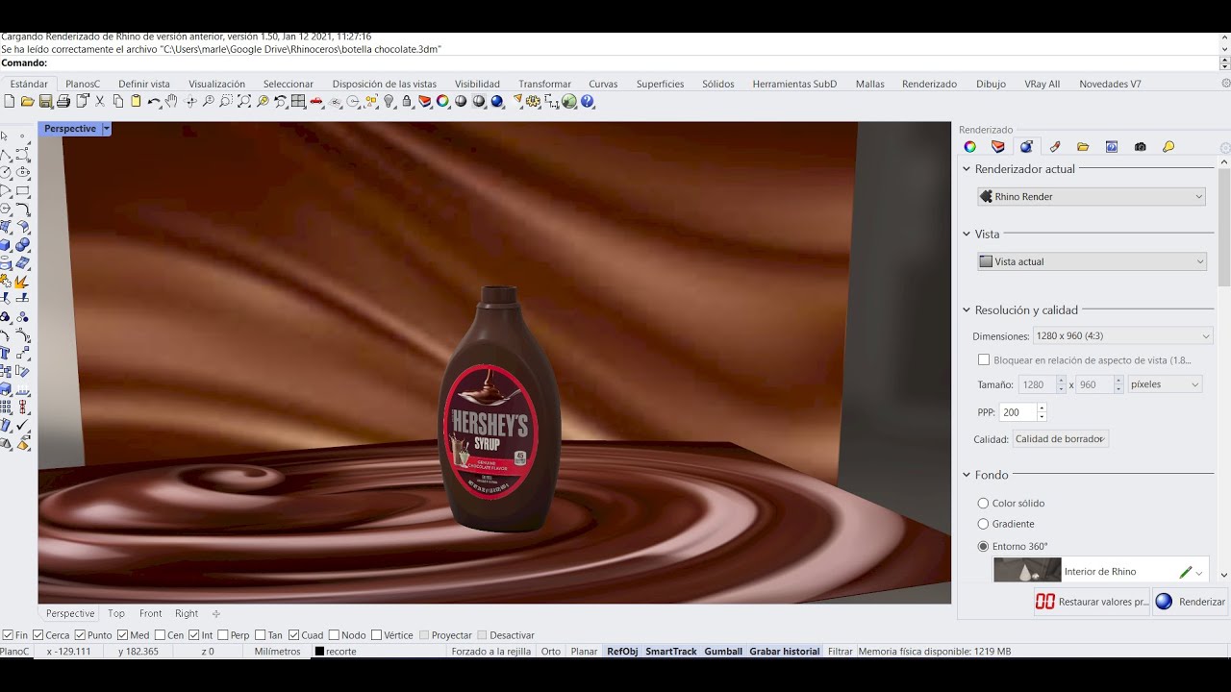Select the Gradiente background option

pos(983,525)
